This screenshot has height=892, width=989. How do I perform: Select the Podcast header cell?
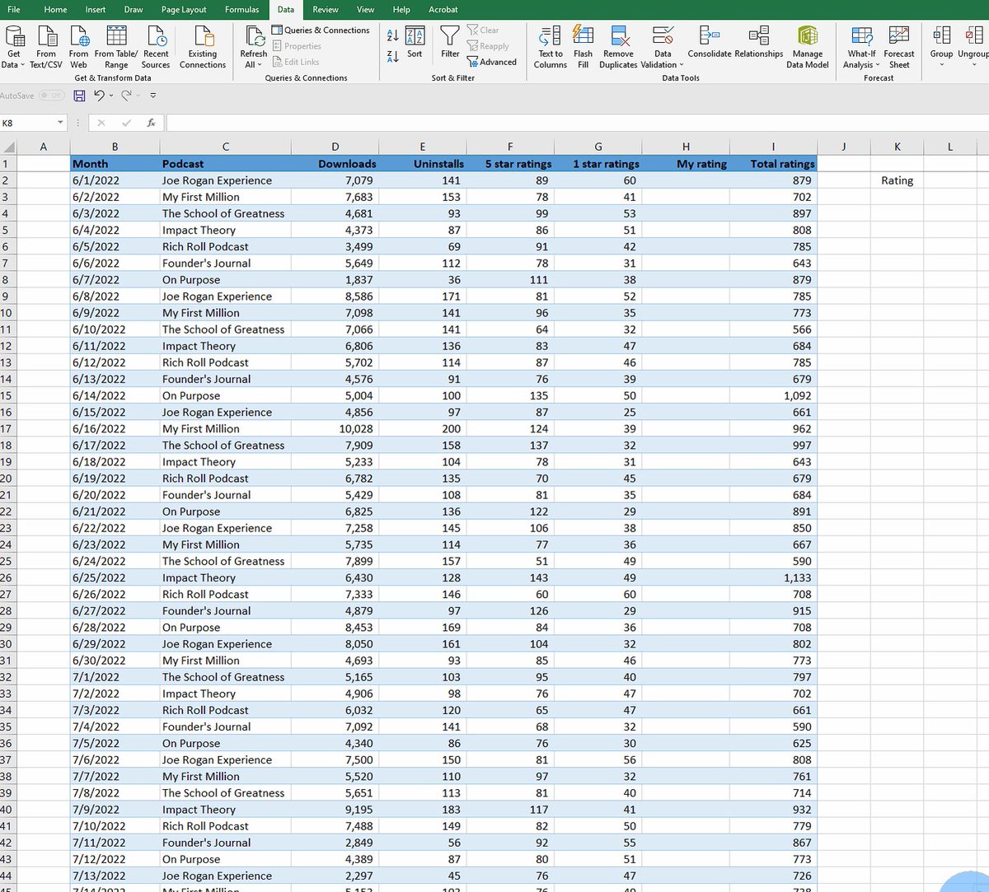pos(225,164)
